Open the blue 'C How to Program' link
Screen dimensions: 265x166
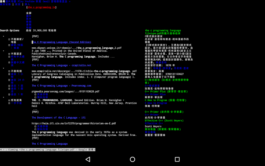[156, 103]
